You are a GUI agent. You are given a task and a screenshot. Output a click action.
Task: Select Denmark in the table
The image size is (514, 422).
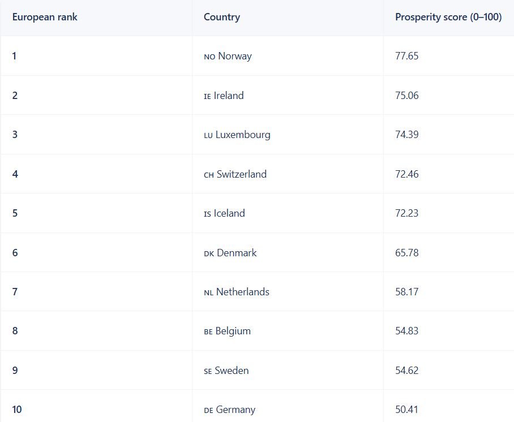[x=230, y=253]
